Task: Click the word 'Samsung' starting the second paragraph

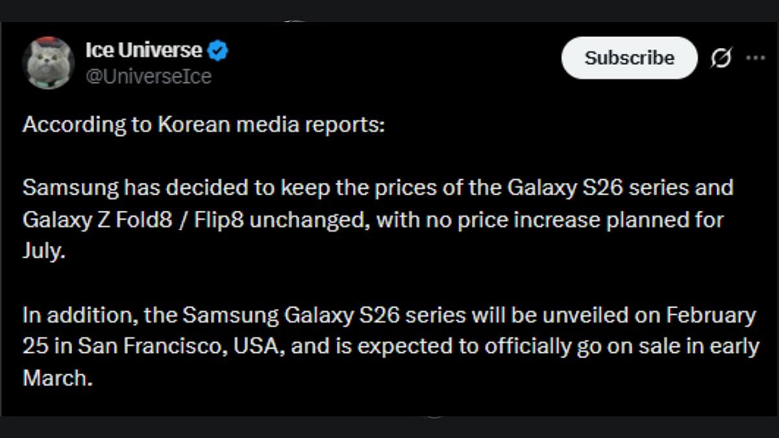Action: 71,188
